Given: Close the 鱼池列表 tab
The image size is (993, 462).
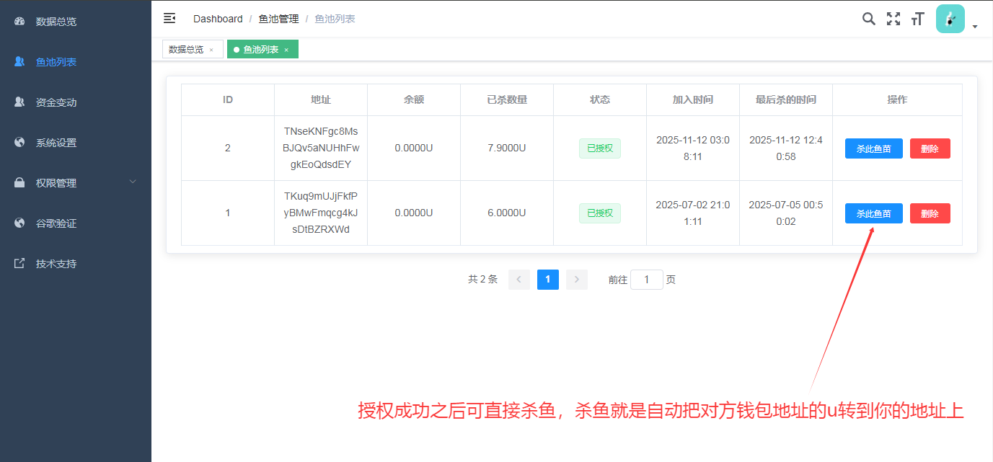Looking at the screenshot, I should 286,49.
